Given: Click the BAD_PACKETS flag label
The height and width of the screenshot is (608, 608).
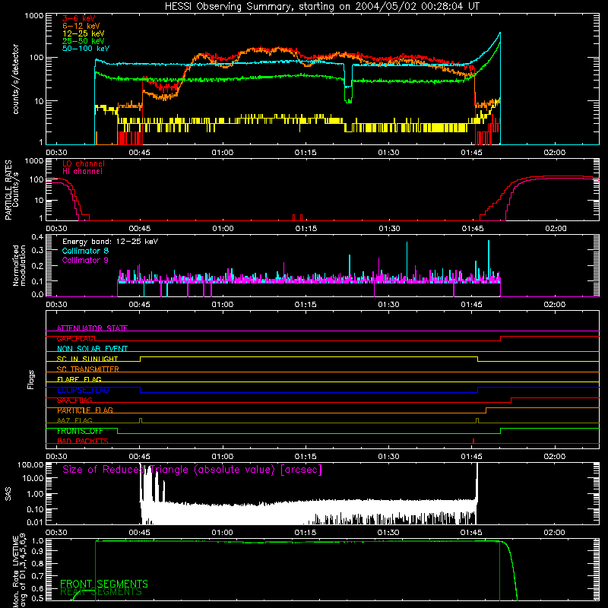Looking at the screenshot, I should pyautogui.click(x=83, y=442).
